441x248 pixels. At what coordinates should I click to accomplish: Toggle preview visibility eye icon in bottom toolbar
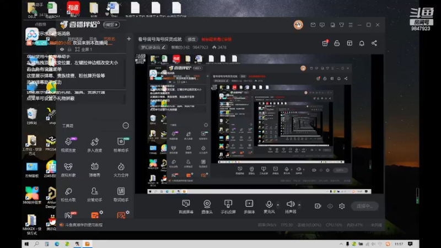330,206
